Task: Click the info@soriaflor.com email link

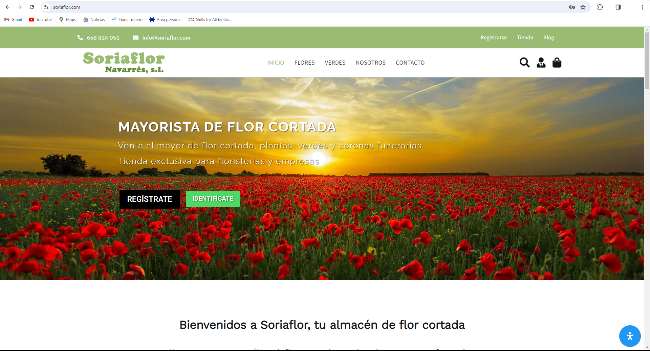Action: coord(166,38)
